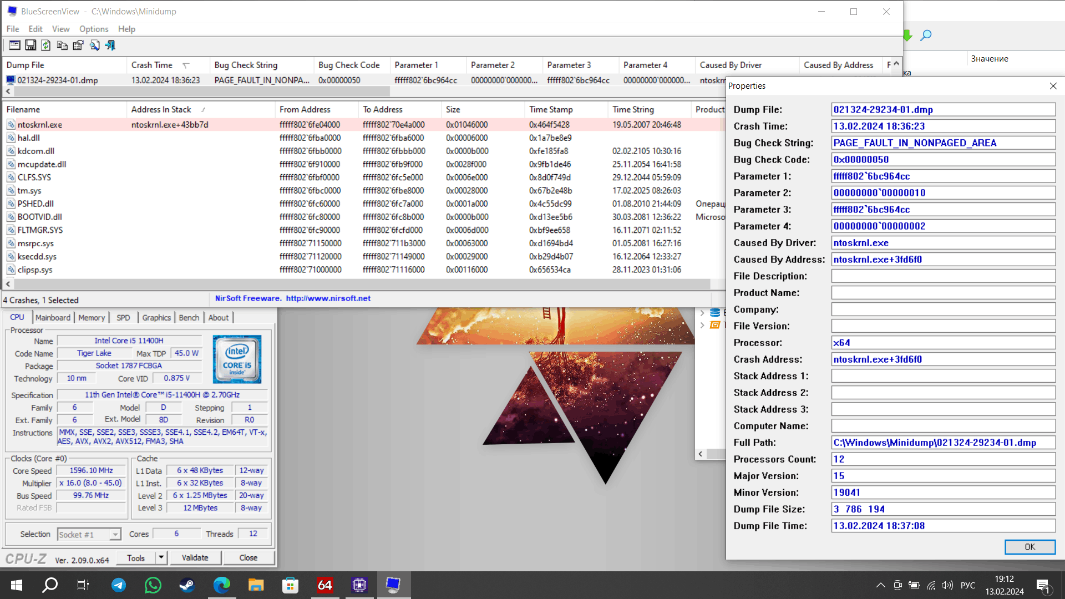Open the View menu in BlueScreenView
The height and width of the screenshot is (599, 1065).
pos(60,28)
